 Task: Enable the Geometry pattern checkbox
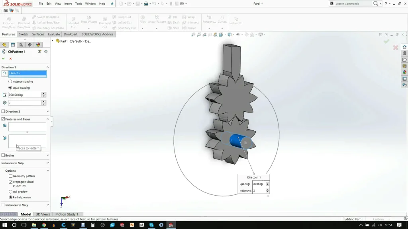click(x=11, y=176)
